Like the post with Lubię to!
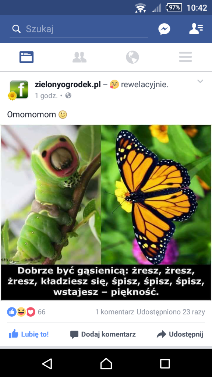Screen dimensions: 212x377 29,334
